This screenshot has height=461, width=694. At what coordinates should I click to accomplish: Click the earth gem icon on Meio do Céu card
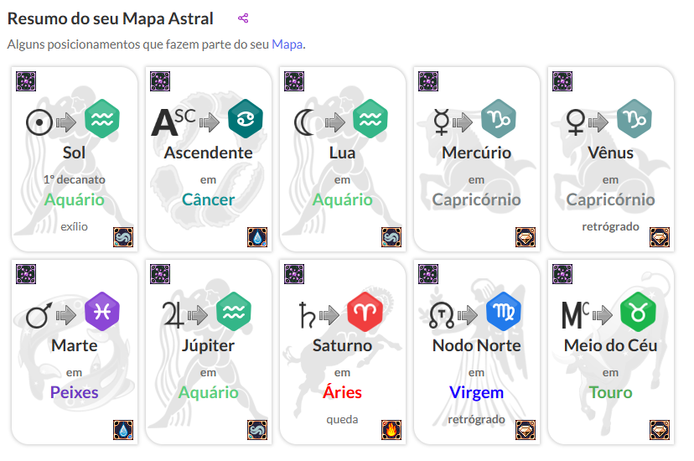[660, 430]
